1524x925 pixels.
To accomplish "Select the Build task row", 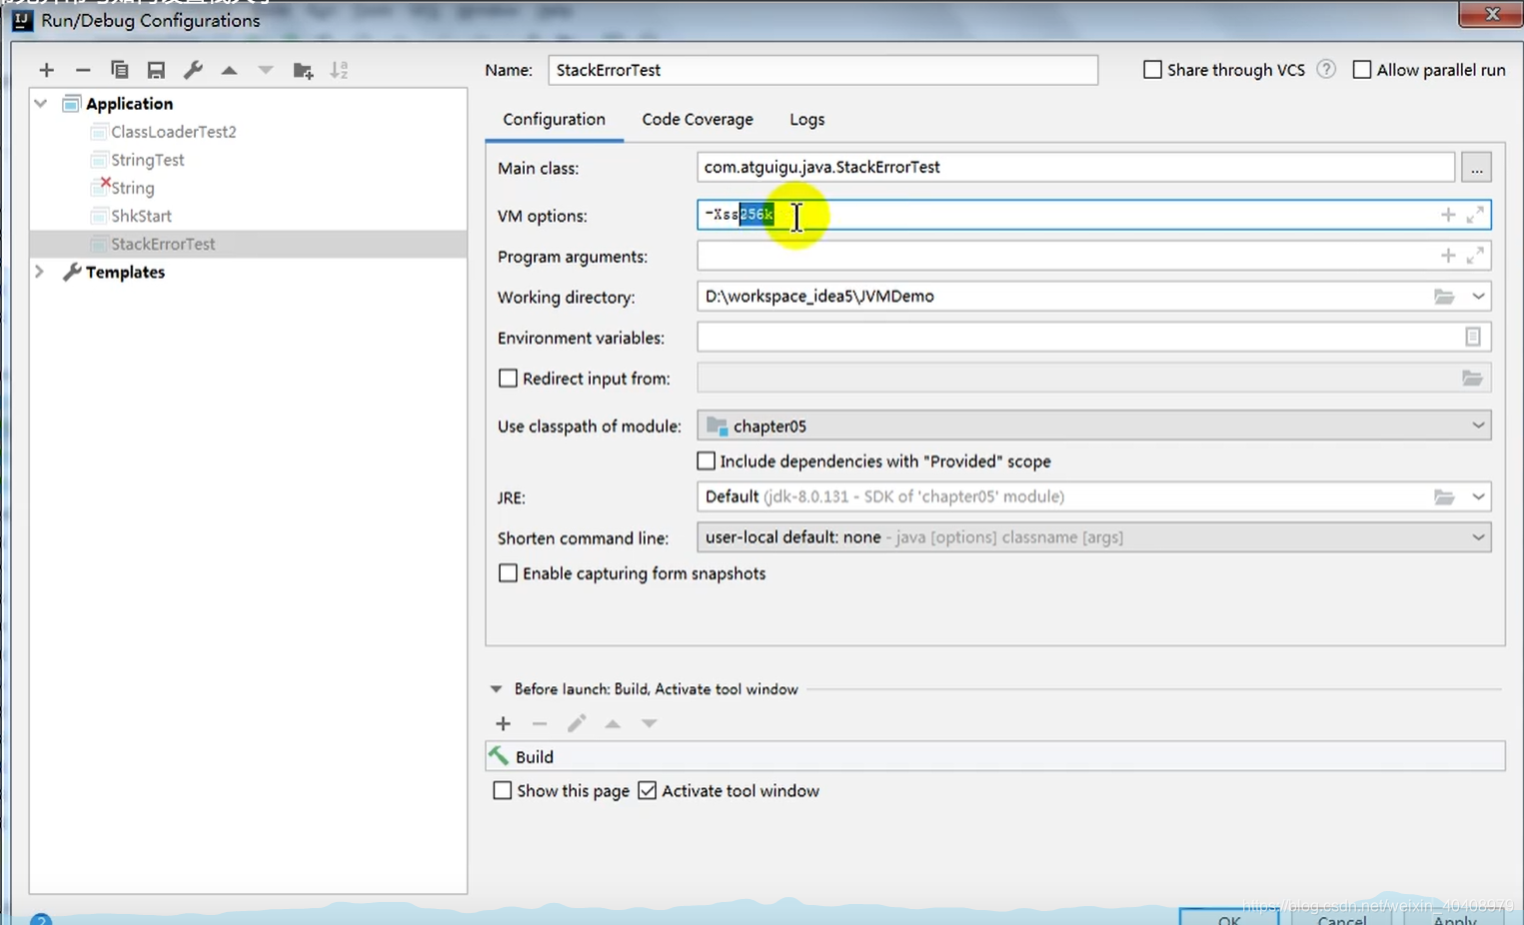I will 995,756.
